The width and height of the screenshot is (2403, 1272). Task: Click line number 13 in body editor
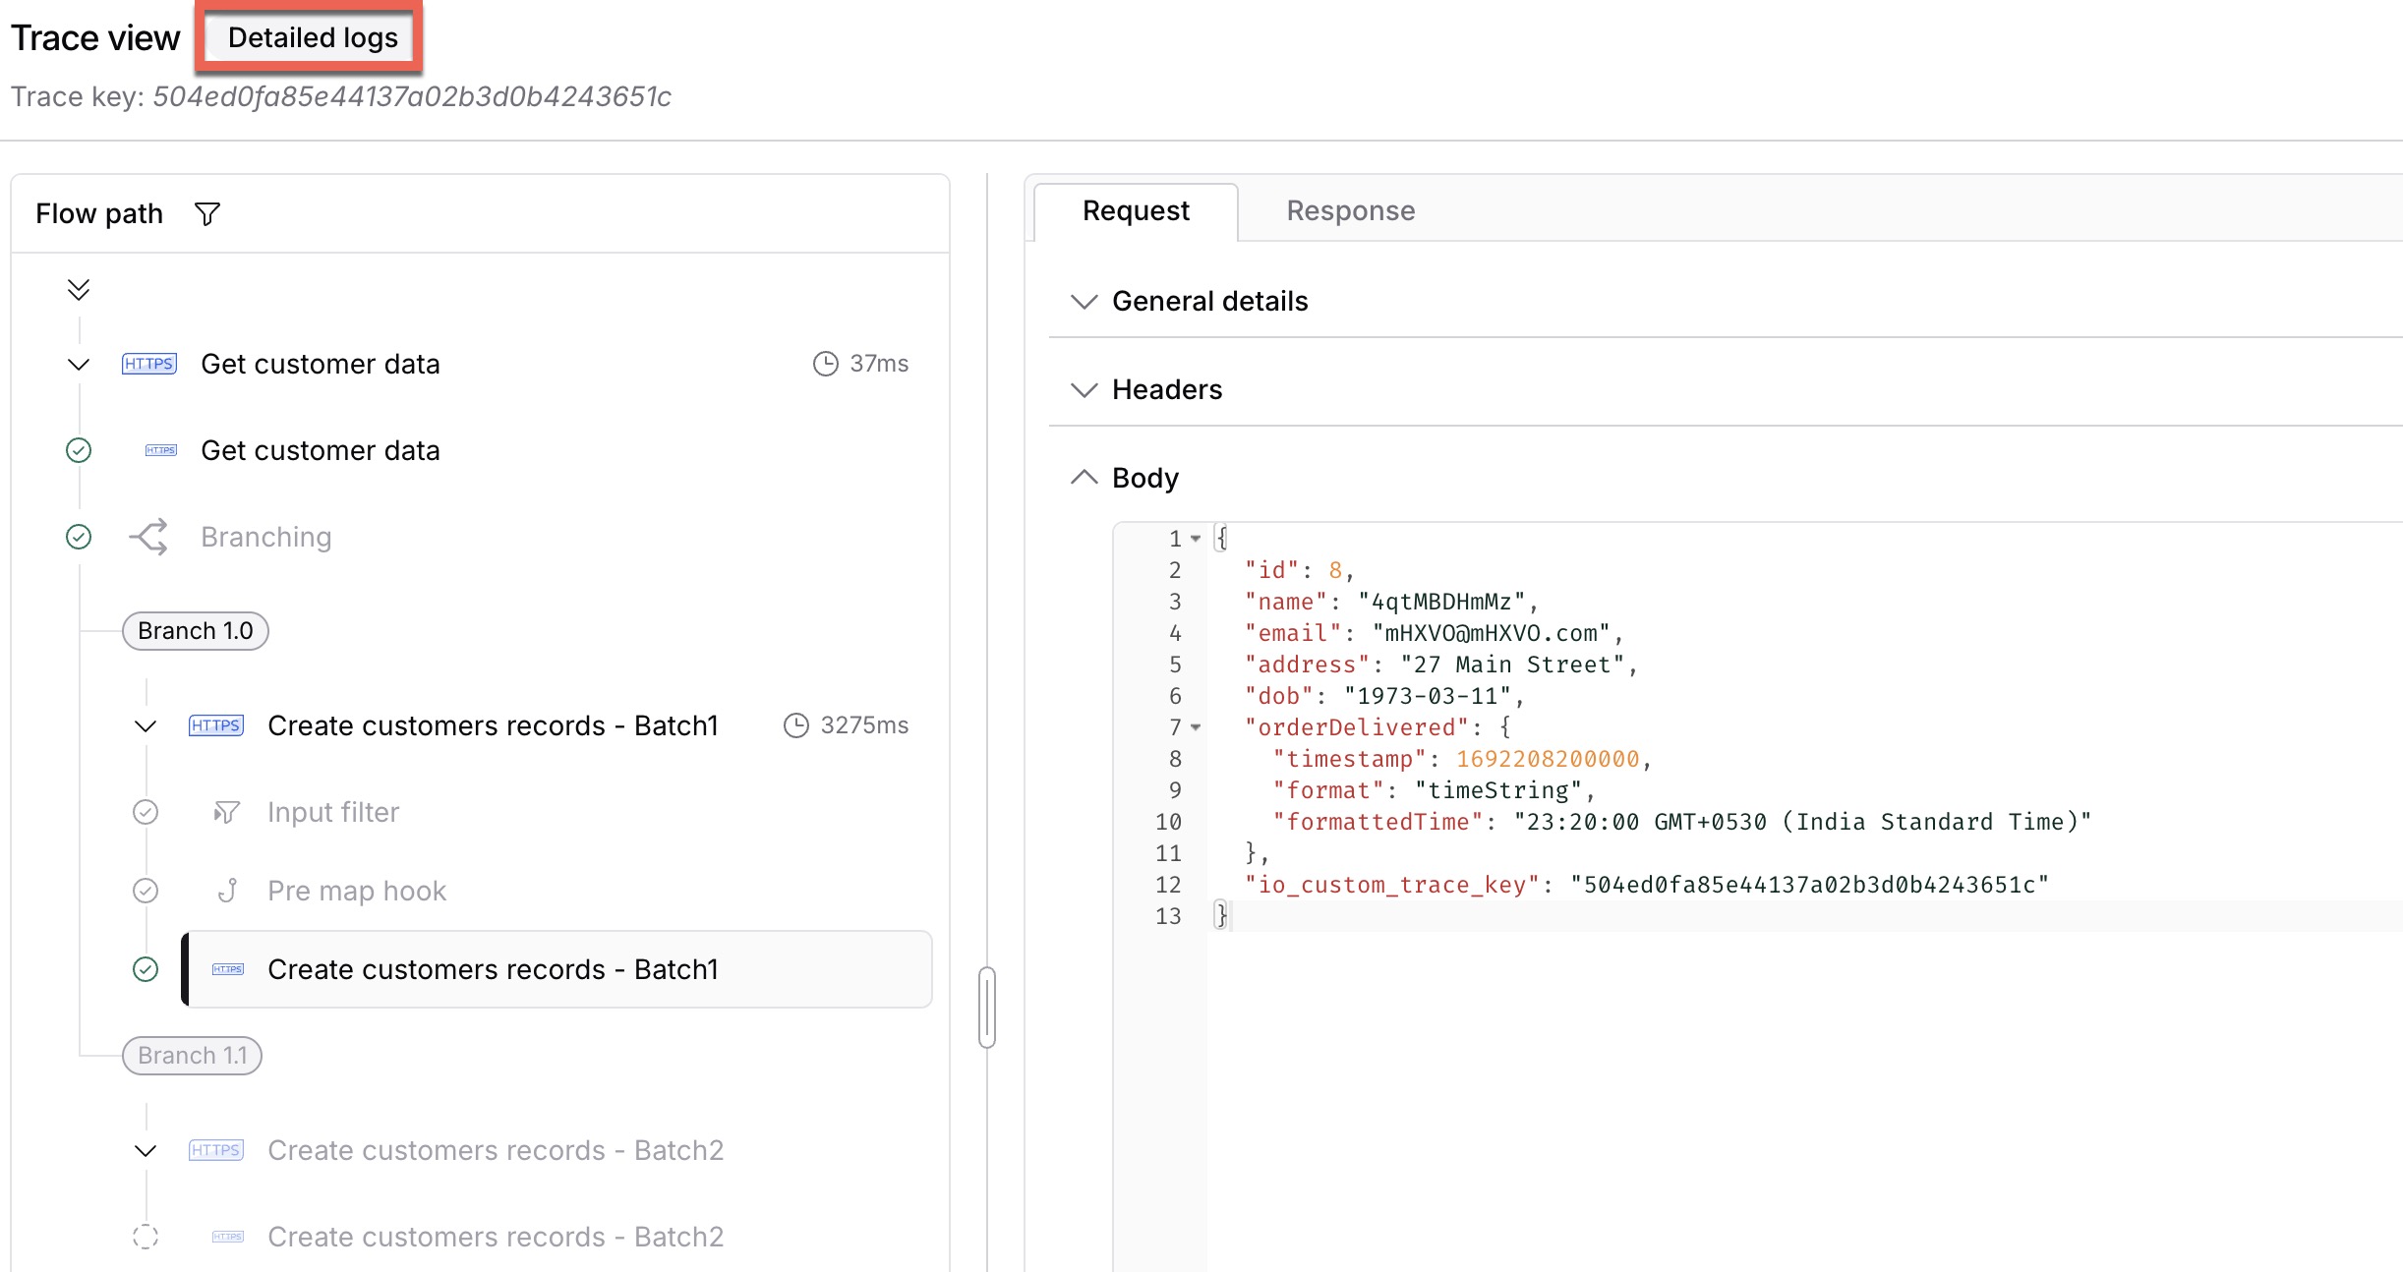pos(1168,916)
